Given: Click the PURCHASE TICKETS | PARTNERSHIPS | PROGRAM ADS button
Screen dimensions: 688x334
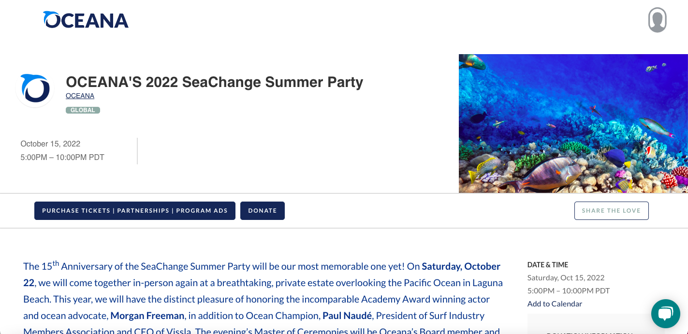Looking at the screenshot, I should pyautogui.click(x=134, y=211).
